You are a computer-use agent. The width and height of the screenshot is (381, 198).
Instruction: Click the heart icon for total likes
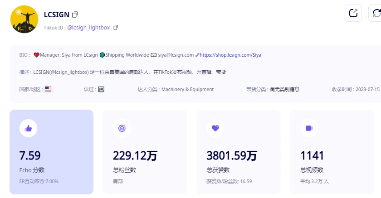coord(215,128)
